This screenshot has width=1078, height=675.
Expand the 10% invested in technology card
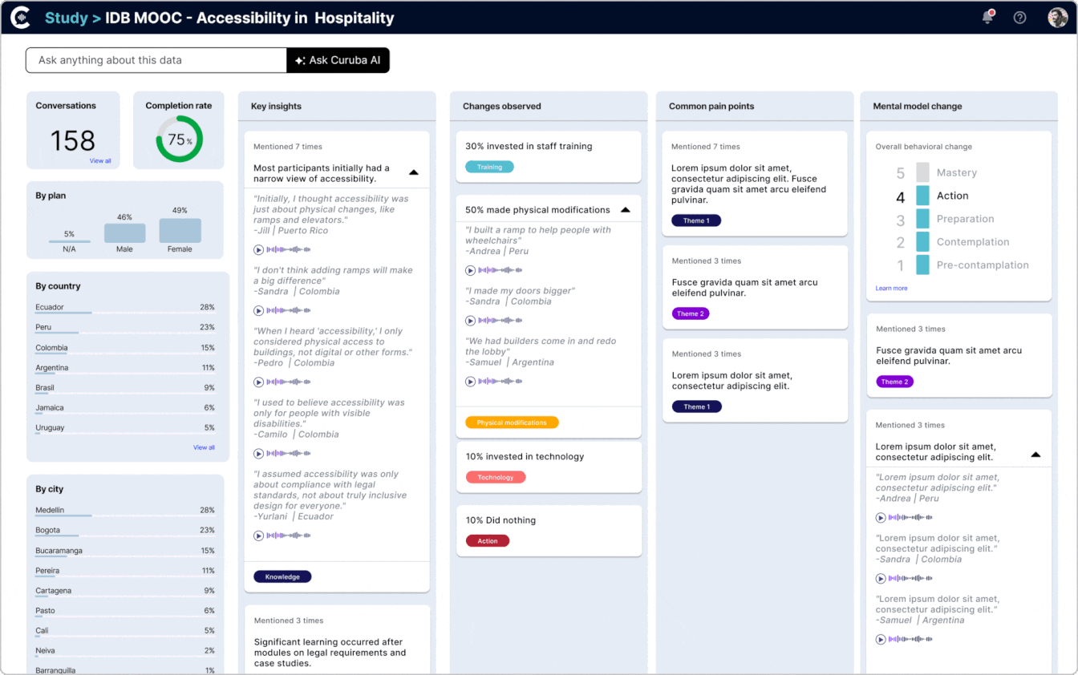549,467
